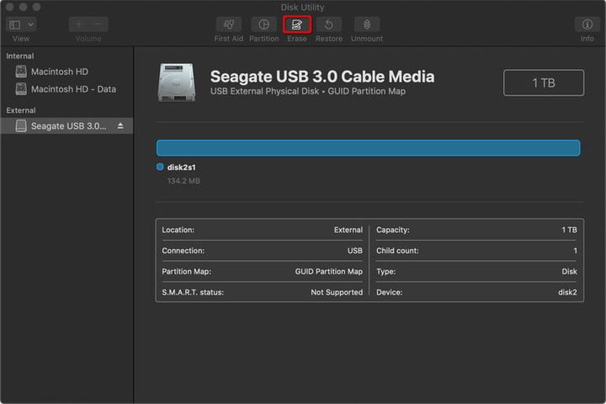Click the Volume toolbar label
Screen dimensions: 606x404
(x=88, y=39)
